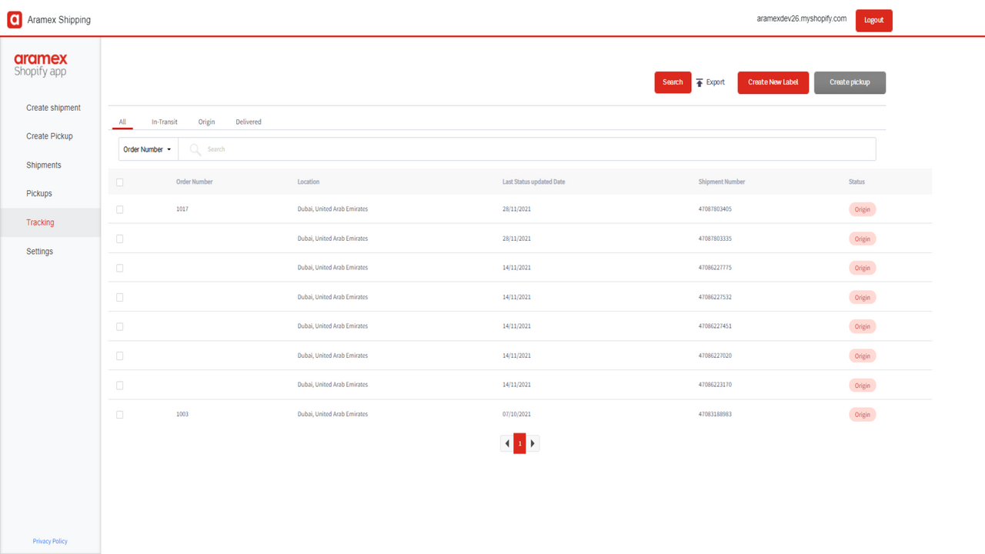Viewport: 985px width, 554px height.
Task: Select checkbox for shipment 47086223170
Action: (x=119, y=385)
